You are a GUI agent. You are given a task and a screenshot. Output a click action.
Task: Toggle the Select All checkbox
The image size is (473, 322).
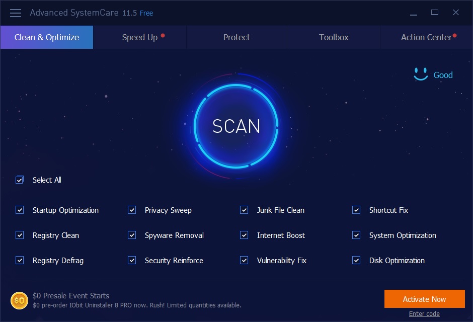20,180
